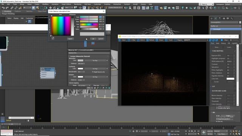Activate the Select and Rotate tool
The width and height of the screenshot is (242, 136).
[54, 8]
